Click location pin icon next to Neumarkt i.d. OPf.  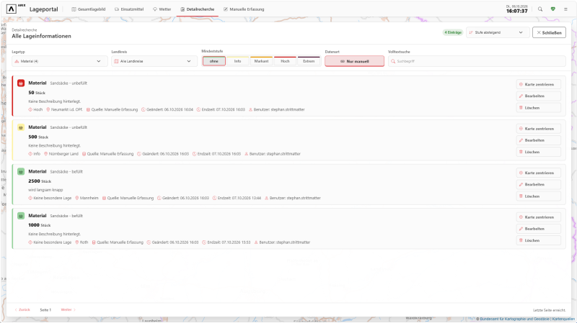click(48, 109)
